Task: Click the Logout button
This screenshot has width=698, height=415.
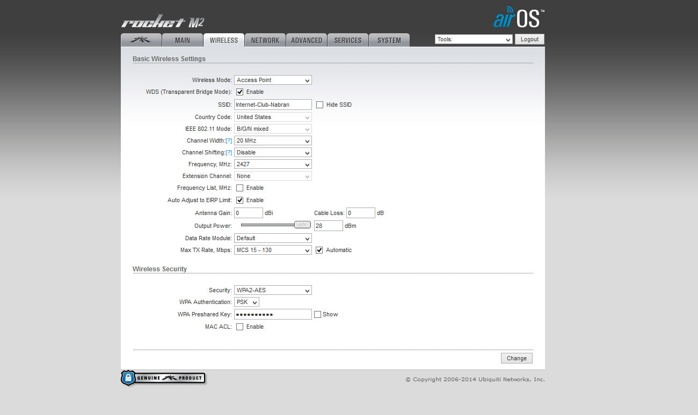Action: [x=529, y=40]
